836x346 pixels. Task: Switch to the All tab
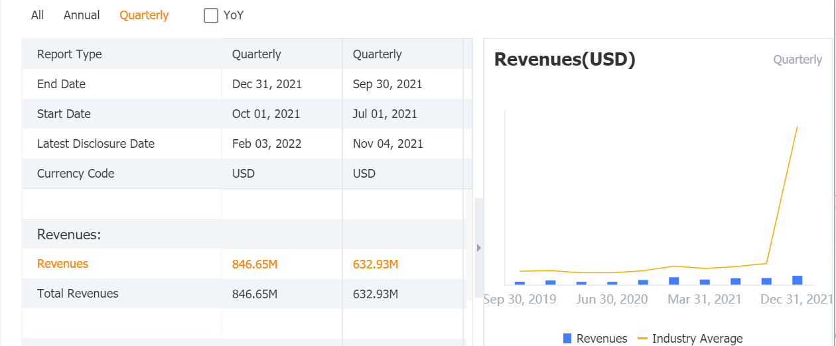click(37, 15)
